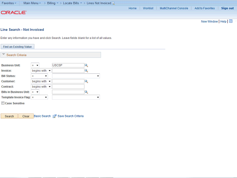Open the Locate Bills breadcrumb menu
The width and height of the screenshot is (237, 178).
pos(73,3)
